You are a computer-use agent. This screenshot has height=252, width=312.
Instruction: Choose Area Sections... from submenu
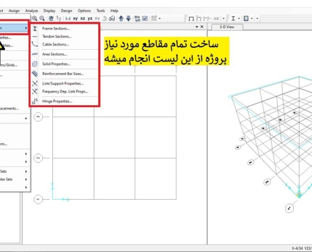tap(64, 54)
